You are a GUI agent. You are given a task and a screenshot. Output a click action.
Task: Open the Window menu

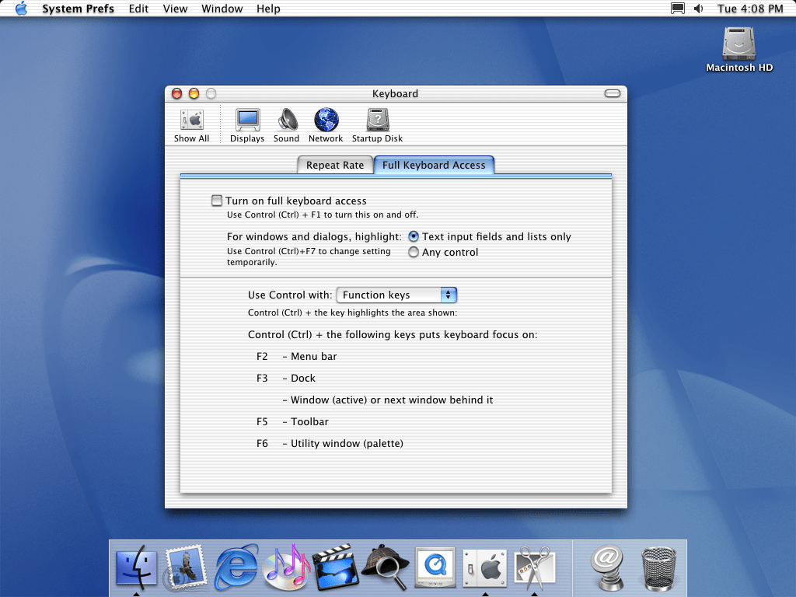click(x=222, y=9)
